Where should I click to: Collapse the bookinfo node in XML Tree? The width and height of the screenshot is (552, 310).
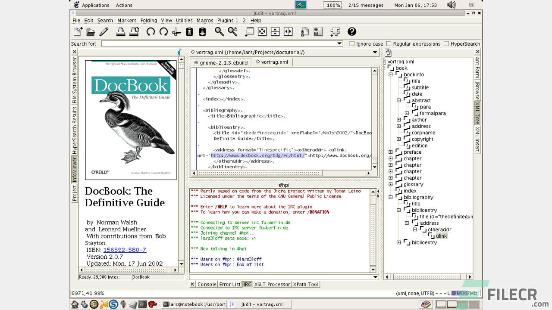click(390, 74)
